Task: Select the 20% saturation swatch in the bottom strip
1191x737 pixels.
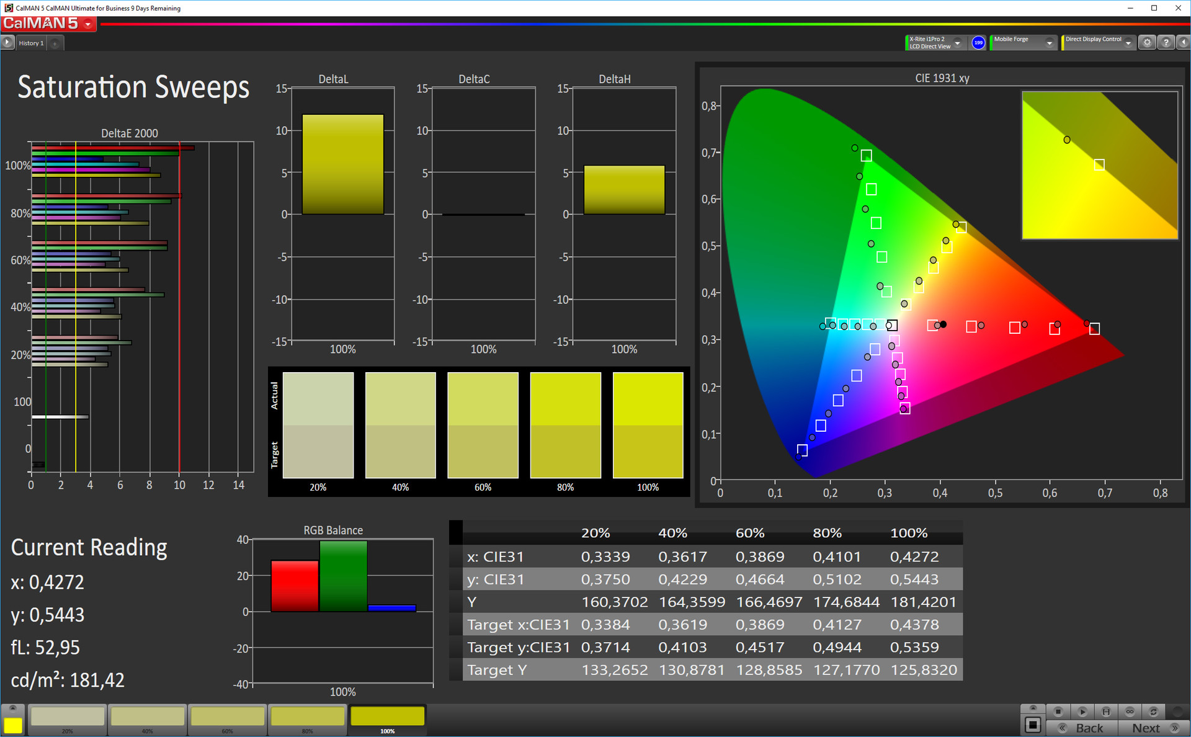Action: (x=68, y=717)
